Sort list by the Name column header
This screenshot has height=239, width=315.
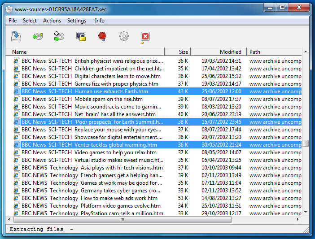point(85,52)
